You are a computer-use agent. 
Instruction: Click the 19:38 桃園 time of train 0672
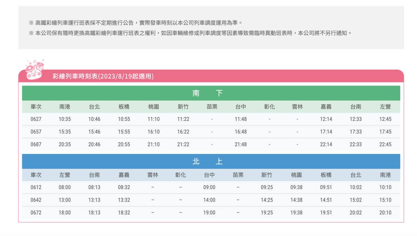[x=296, y=212]
